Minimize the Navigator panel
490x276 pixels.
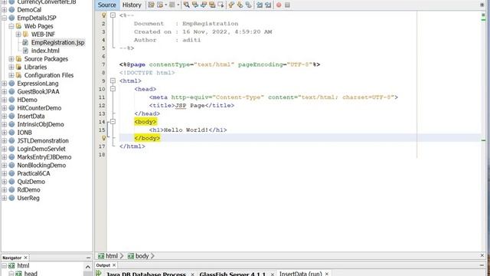pyautogui.click(x=89, y=258)
